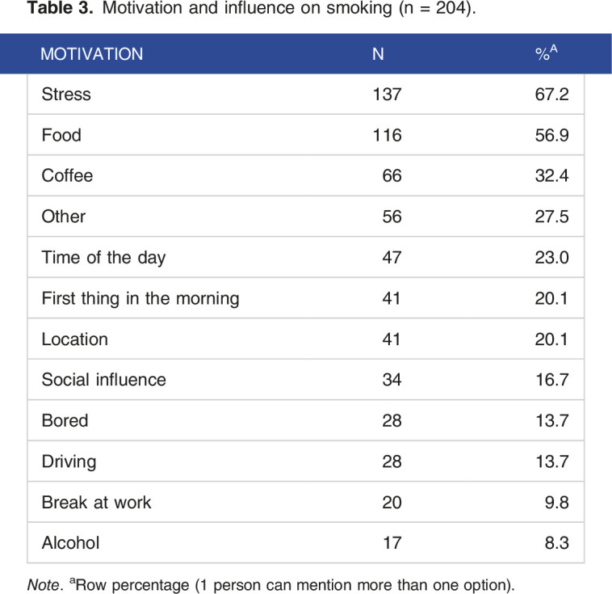Screen dimensions: 612x594
Task: Click the Bored row label
Action: (x=65, y=421)
